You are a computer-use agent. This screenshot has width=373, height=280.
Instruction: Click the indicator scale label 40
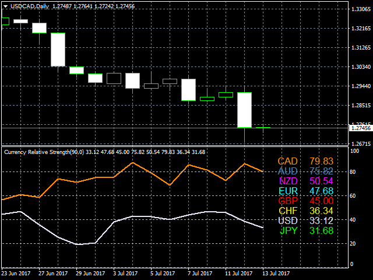tap(353, 219)
